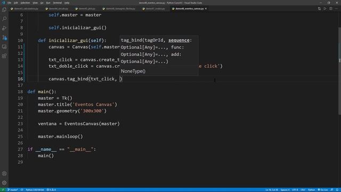
Task: Click self.inicializar_gui() on line 8
Action: [x=78, y=28]
